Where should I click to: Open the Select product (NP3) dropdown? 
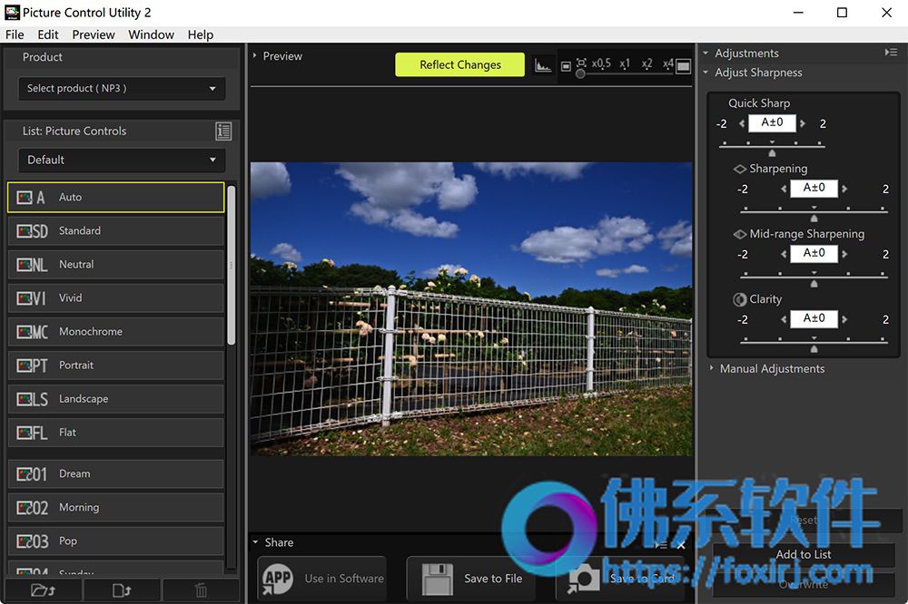coord(122,89)
